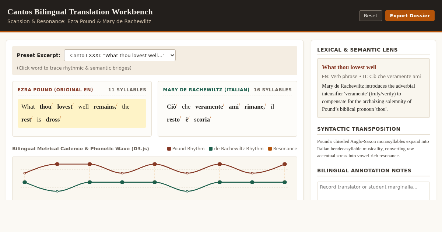Click the Italian word 'Ciò'
Image resolution: width=442 pixels, height=232 pixels.
pos(172,107)
